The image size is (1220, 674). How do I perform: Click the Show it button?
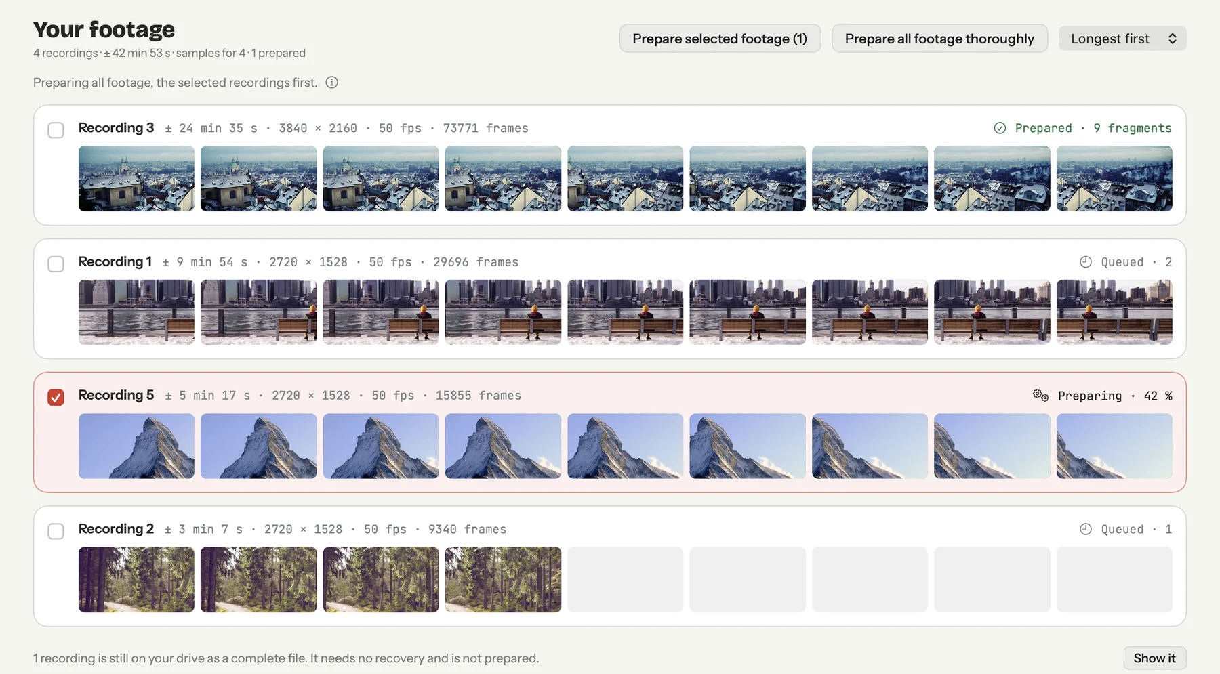coord(1155,658)
